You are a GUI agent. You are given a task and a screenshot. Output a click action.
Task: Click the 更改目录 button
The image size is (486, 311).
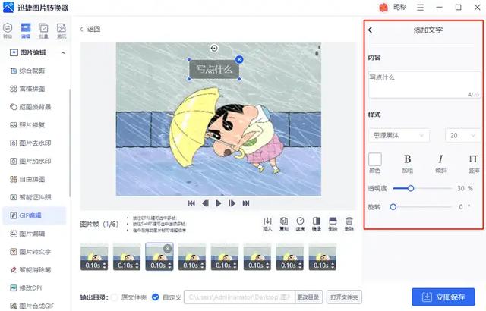coord(308,297)
